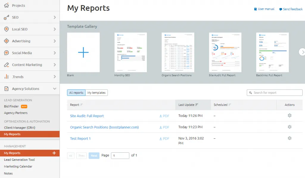Open settings gear for Site Audit report

pos(290,115)
